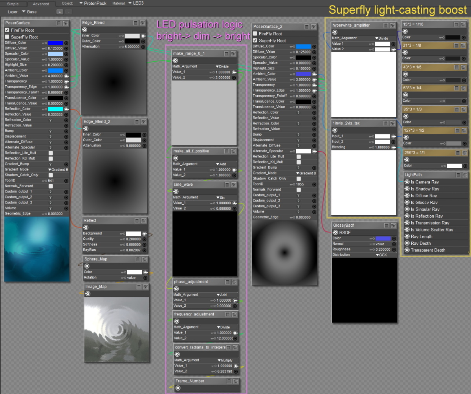471x394 pixels.
Task: Change Math_Argument Sin on sine_wave node
Action: pyautogui.click(x=220, y=198)
